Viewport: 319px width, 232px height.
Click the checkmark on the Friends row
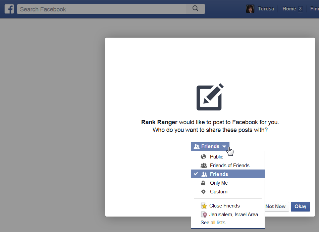196,174
